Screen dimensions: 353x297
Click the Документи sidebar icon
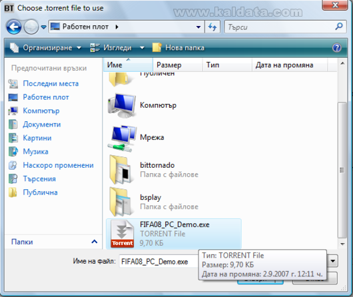coord(13,125)
